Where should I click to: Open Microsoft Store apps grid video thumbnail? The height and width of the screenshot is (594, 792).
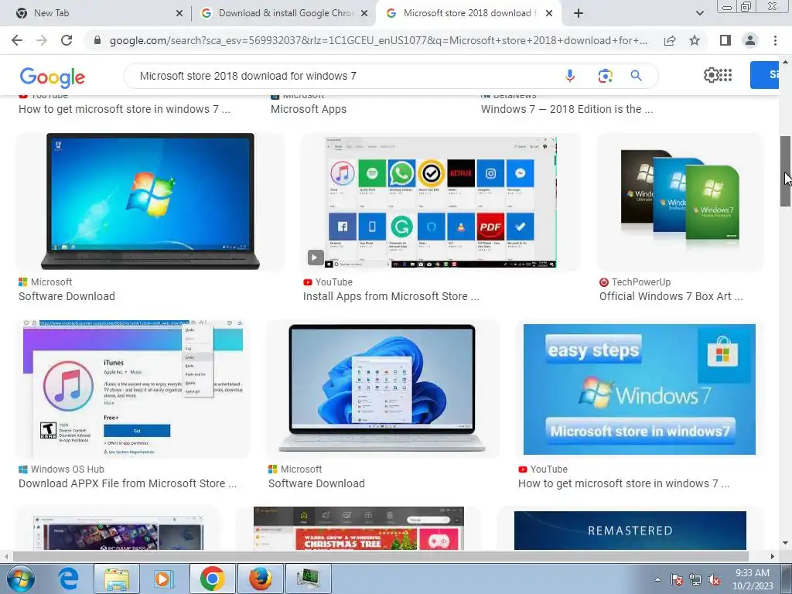pos(440,202)
